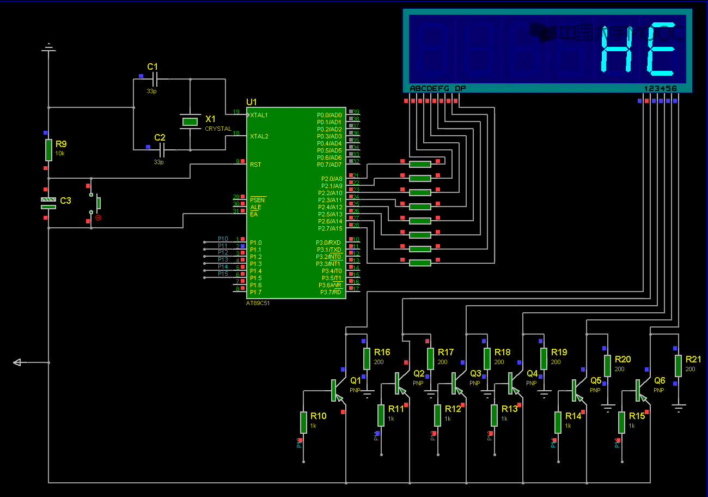Select the left-pointing arrow terminal
Screen dimensions: 708x497
pyautogui.click(x=18, y=362)
